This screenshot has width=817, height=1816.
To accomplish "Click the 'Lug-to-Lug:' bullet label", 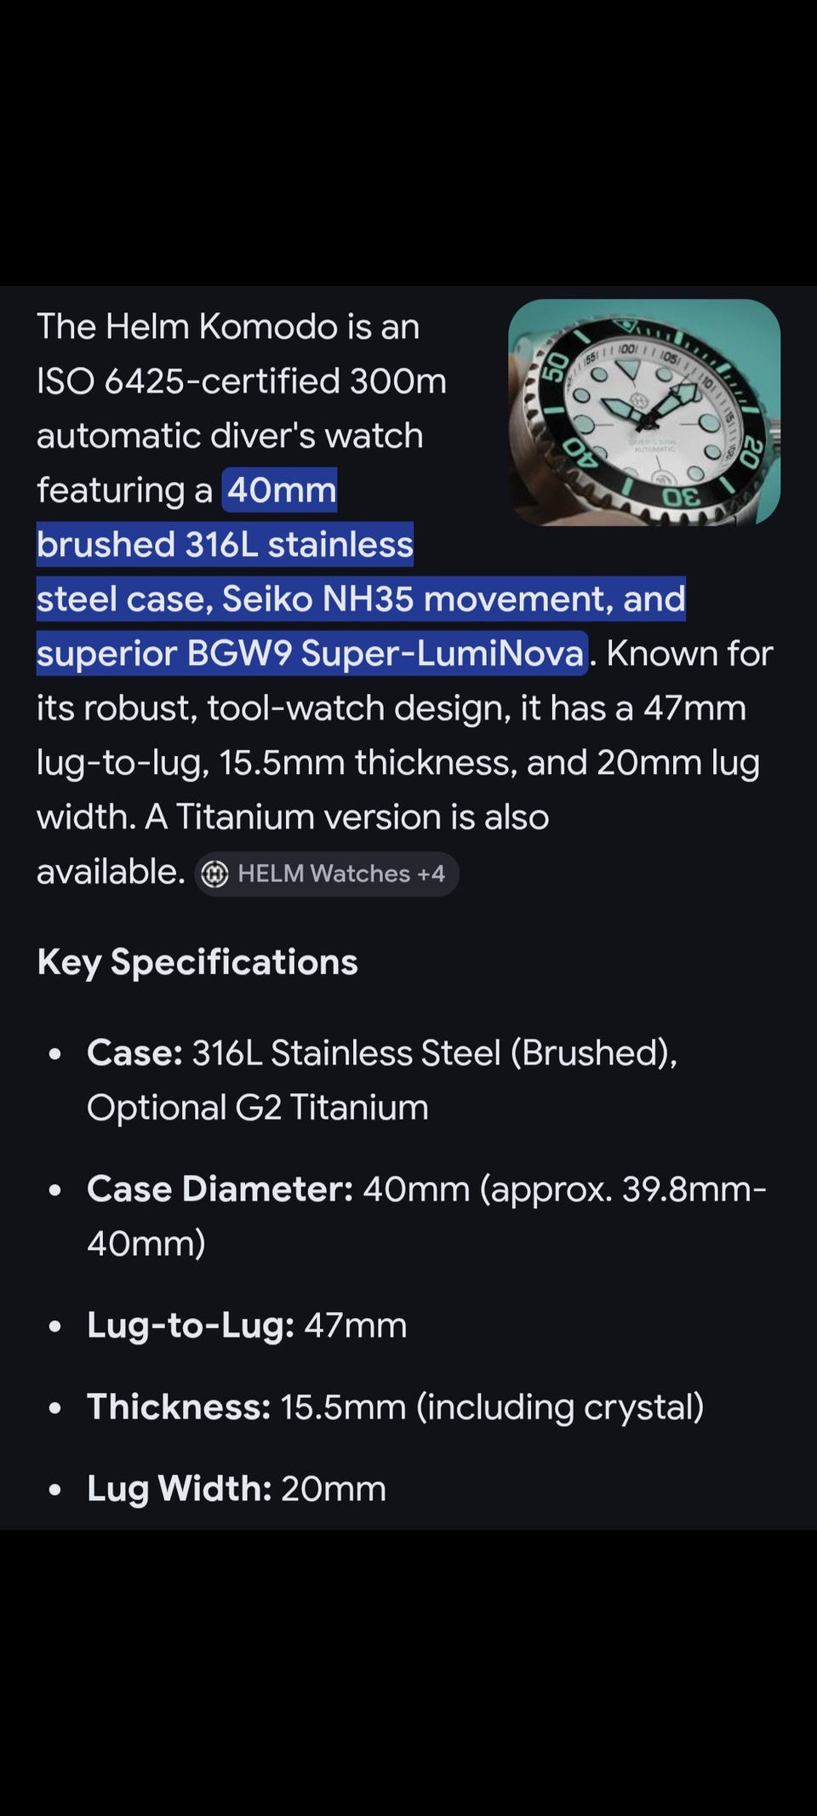I will tap(191, 1326).
